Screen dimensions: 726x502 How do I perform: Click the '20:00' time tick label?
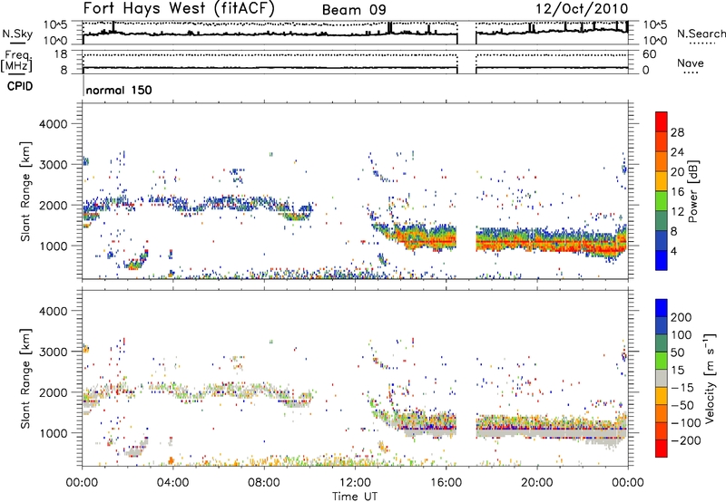(536, 483)
